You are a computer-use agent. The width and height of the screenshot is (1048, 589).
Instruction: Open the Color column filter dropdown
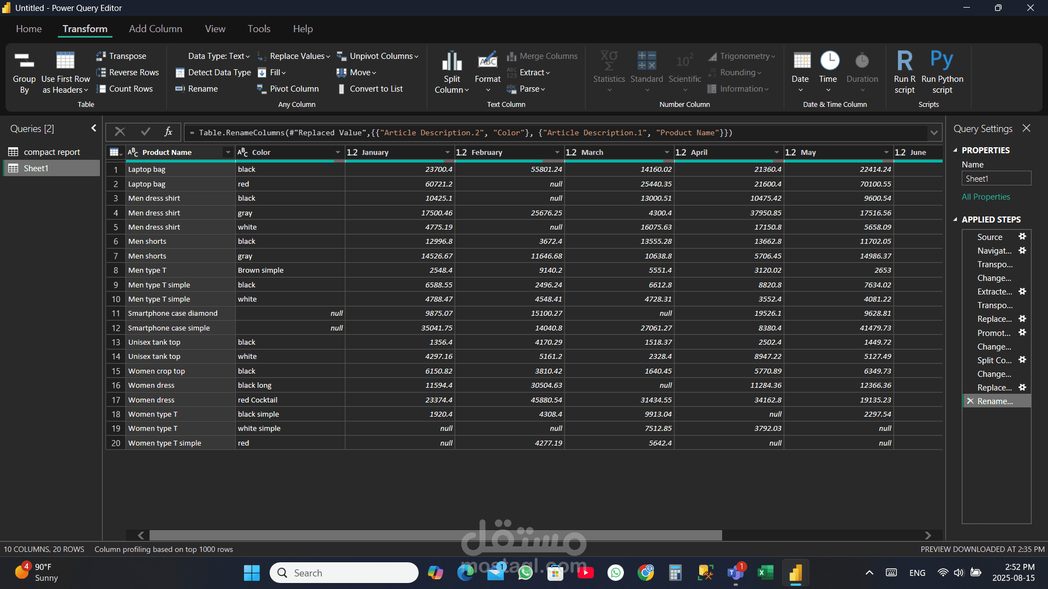click(x=338, y=153)
